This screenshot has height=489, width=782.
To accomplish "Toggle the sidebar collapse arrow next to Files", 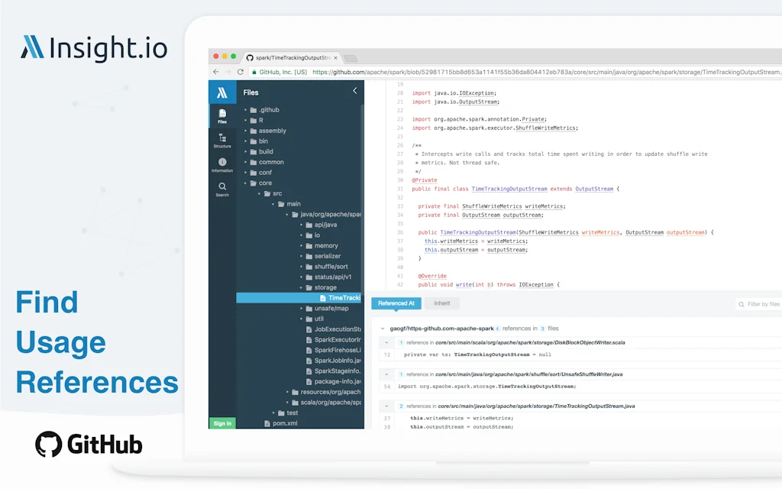I will 354,90.
